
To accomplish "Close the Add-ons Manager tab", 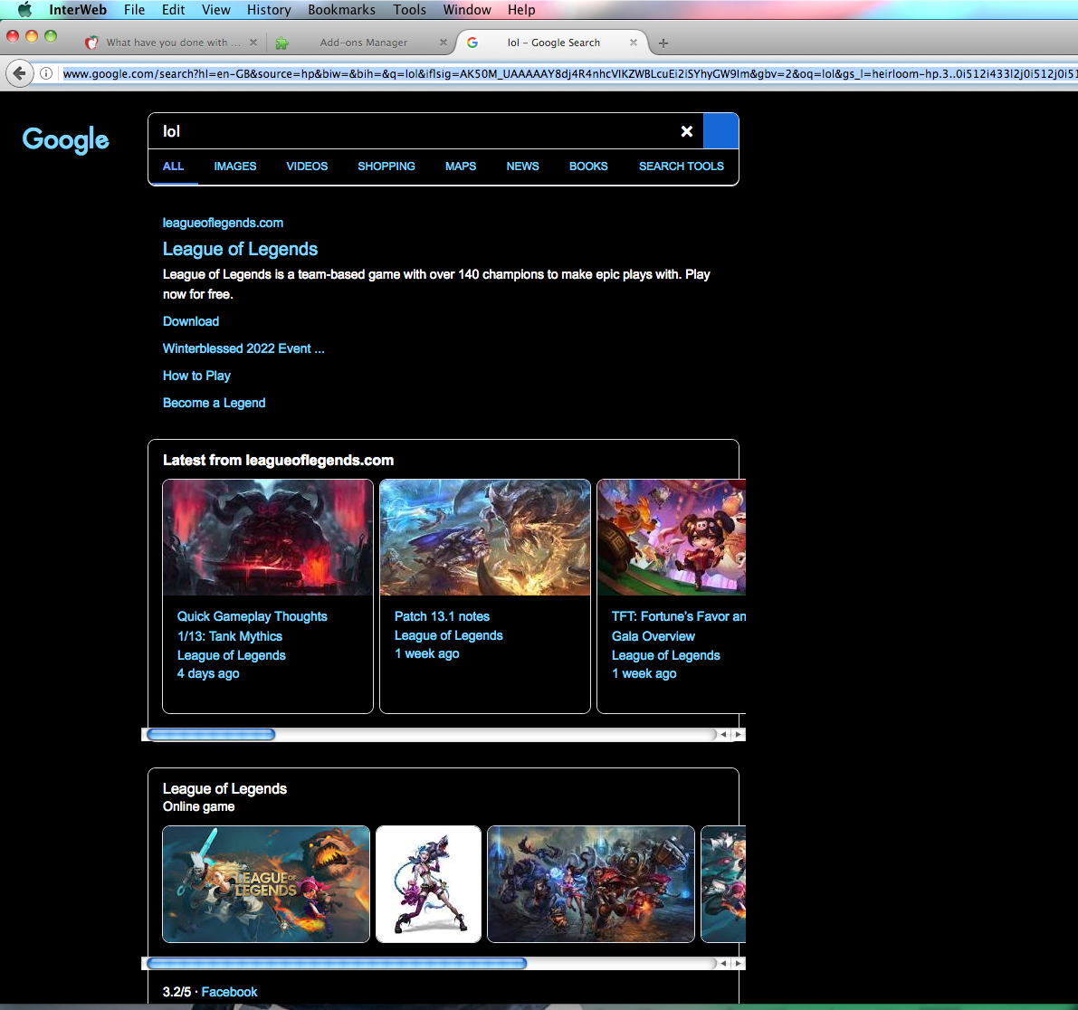I will click(443, 43).
